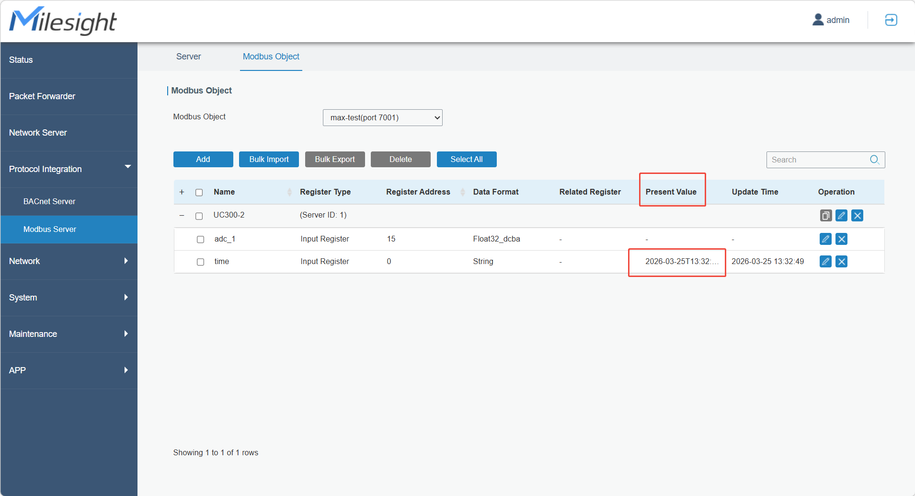Open the Milesight logo home link
This screenshot has height=496, width=915.
63,21
